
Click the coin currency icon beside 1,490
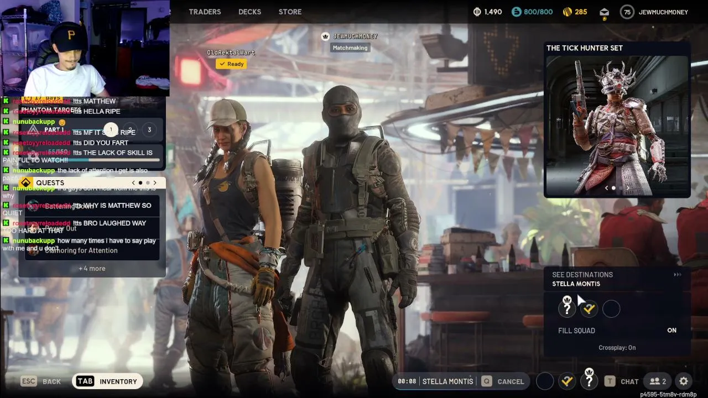(477, 12)
